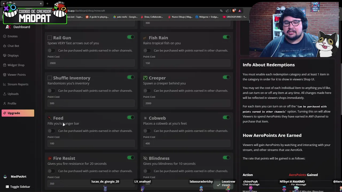
Task: Click the Feed point cost field
Action: (91, 143)
